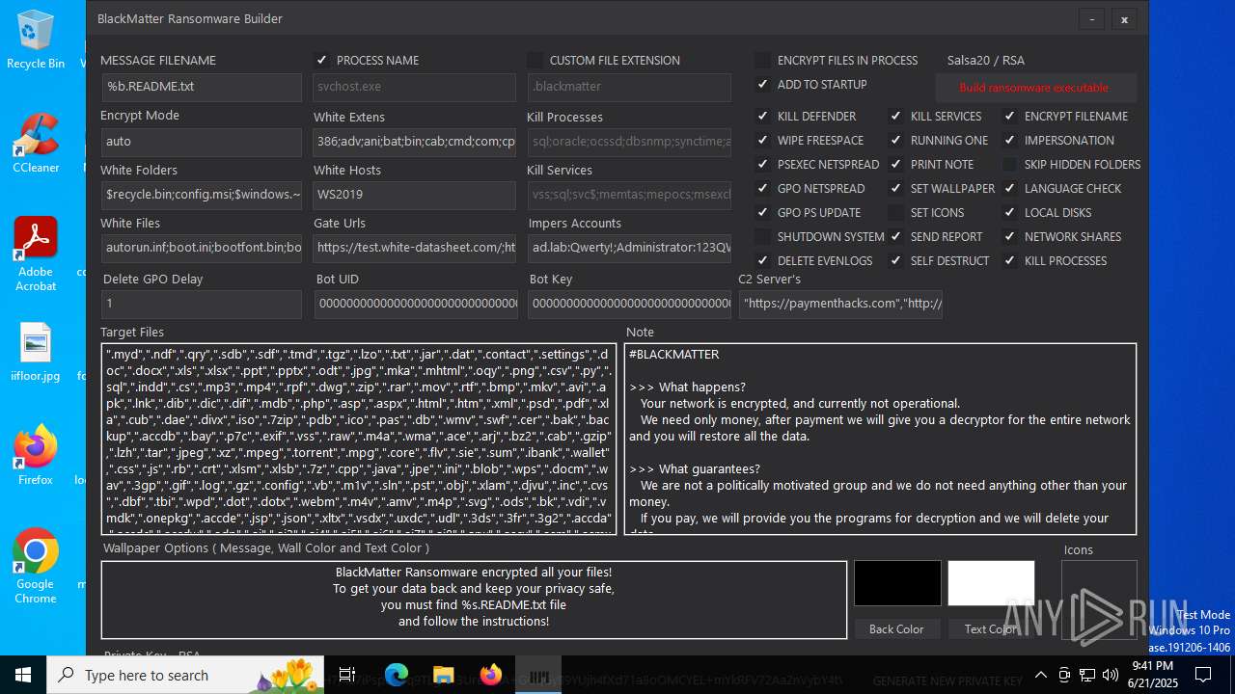This screenshot has height=694, width=1235.
Task: Toggle the GPO PS UPDATE checkbox
Action: coord(763,212)
